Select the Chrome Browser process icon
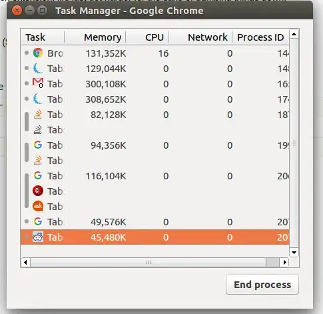Image resolution: width=323 pixels, height=314 pixels. point(38,53)
